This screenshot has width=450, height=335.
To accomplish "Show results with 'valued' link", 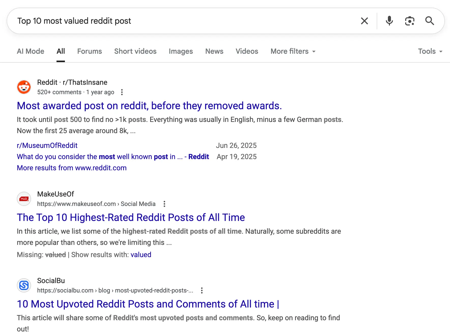I will pos(141,255).
